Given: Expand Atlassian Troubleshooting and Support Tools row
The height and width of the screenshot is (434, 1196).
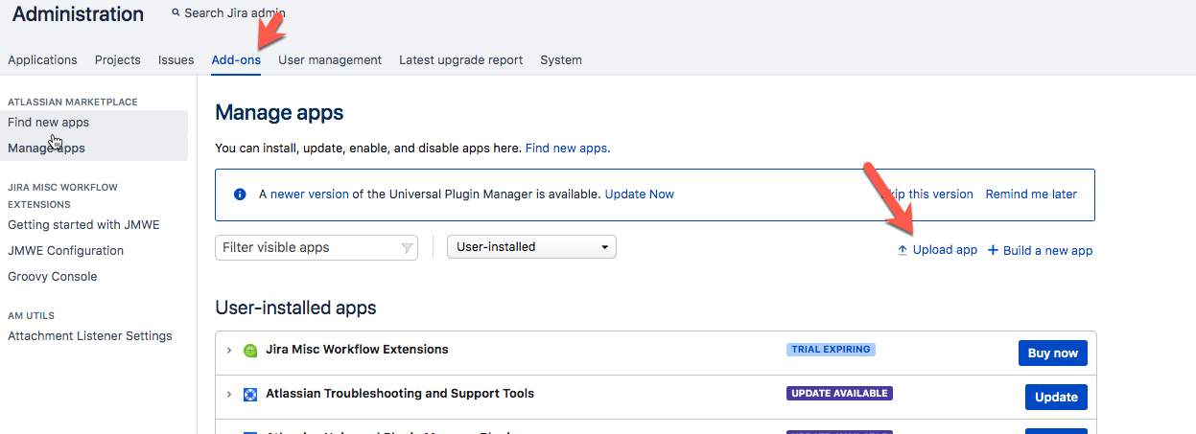Looking at the screenshot, I should click(x=229, y=395).
